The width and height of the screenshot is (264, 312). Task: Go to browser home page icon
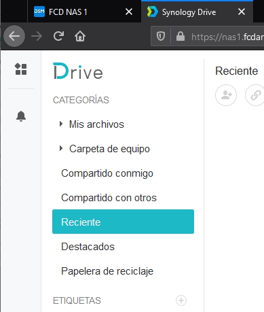click(x=80, y=36)
